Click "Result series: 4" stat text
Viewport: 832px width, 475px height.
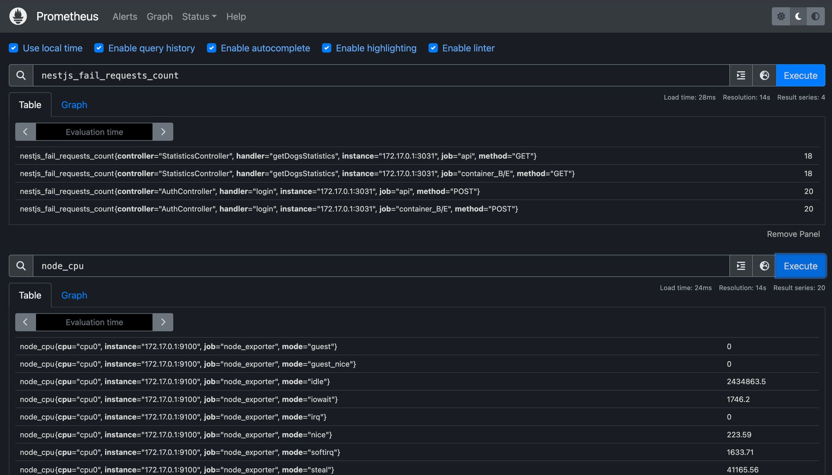pos(801,97)
